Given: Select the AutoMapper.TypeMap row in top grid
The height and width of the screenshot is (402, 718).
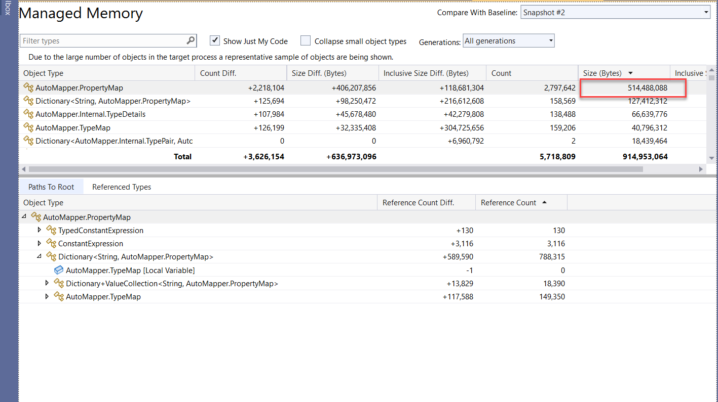Looking at the screenshot, I should click(x=363, y=127).
